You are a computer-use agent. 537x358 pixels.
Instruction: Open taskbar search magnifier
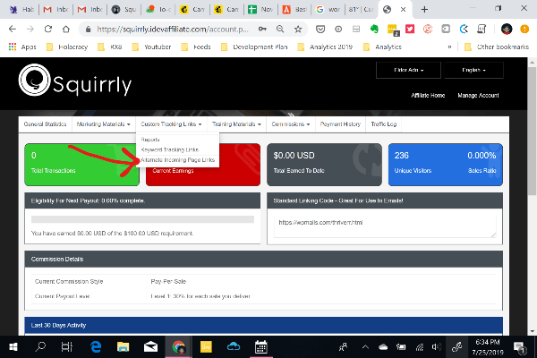pyautogui.click(x=40, y=347)
